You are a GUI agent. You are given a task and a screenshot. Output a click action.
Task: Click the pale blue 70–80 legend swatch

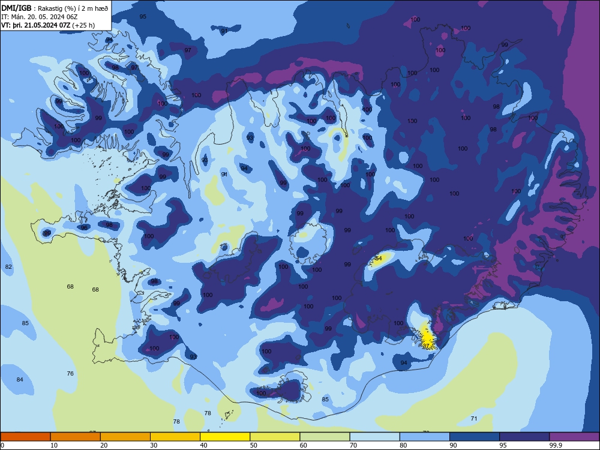[374, 437]
